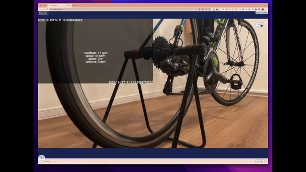306x172 pixels.
Task: Click the power: 0 w text
Action: click(96, 59)
